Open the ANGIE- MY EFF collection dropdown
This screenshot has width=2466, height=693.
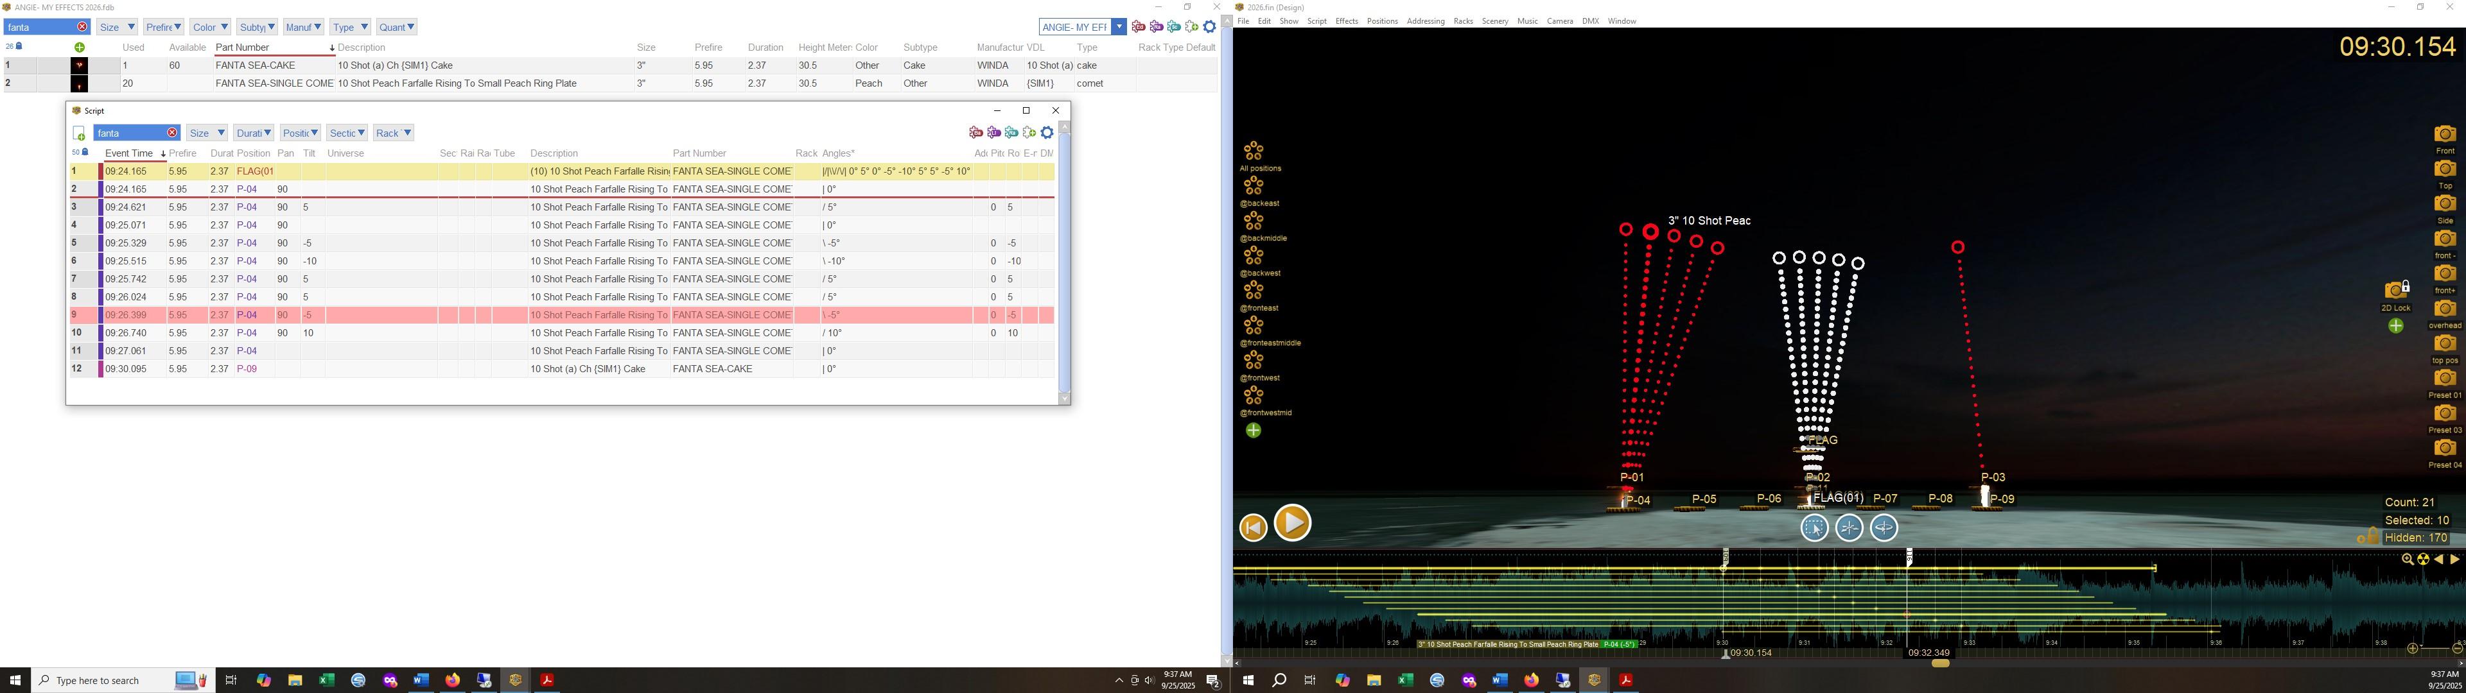click(1118, 27)
